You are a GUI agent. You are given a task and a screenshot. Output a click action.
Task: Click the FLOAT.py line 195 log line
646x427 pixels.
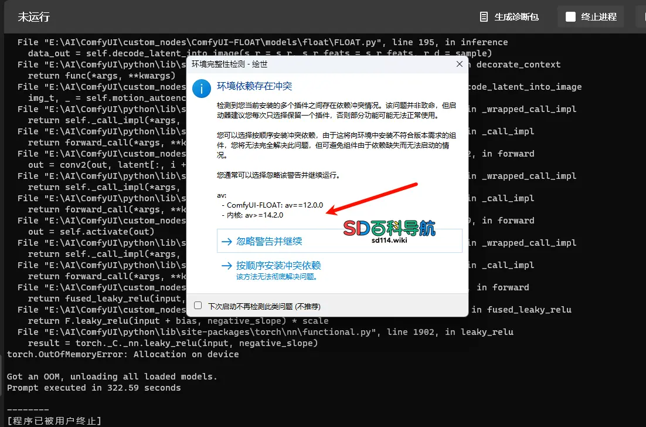[x=263, y=42]
